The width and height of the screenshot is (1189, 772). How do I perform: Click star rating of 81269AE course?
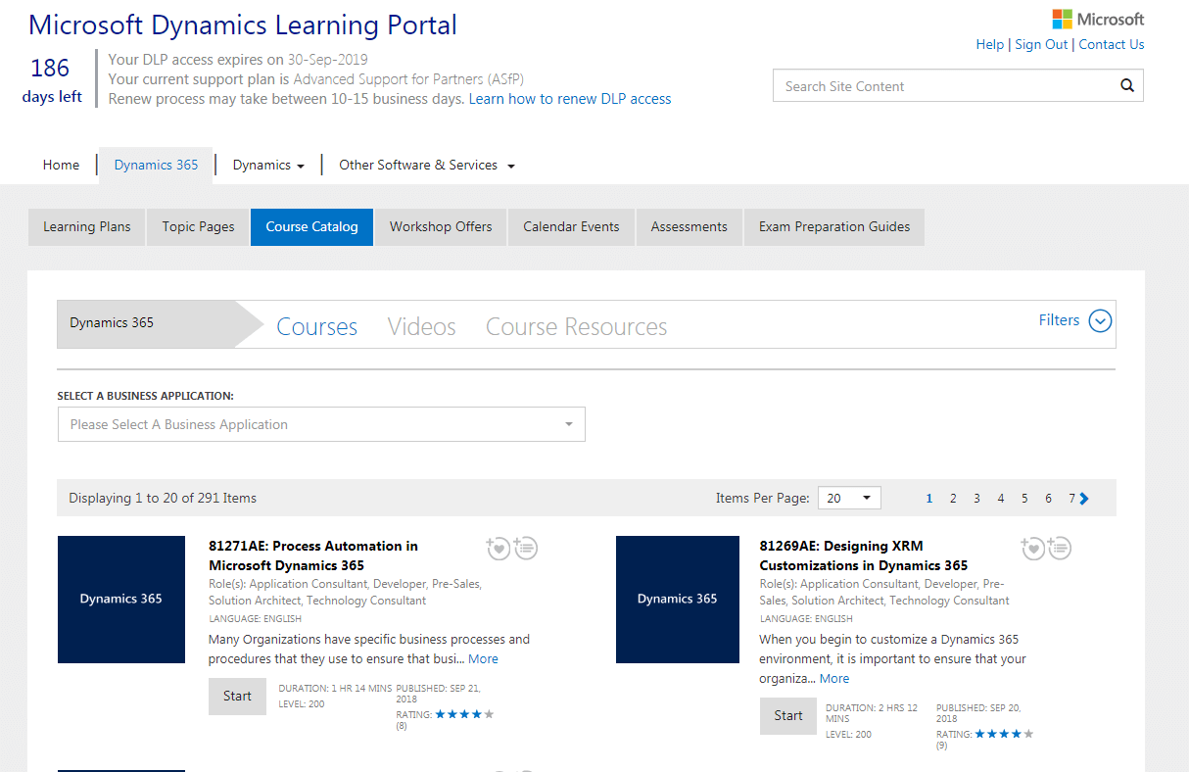(x=1004, y=734)
